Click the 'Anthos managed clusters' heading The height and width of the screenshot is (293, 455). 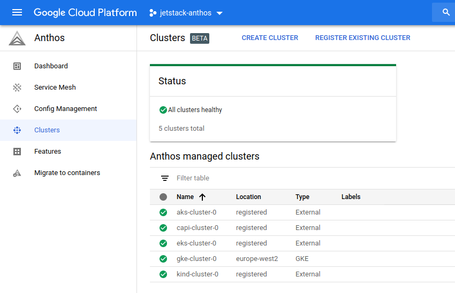(204, 156)
